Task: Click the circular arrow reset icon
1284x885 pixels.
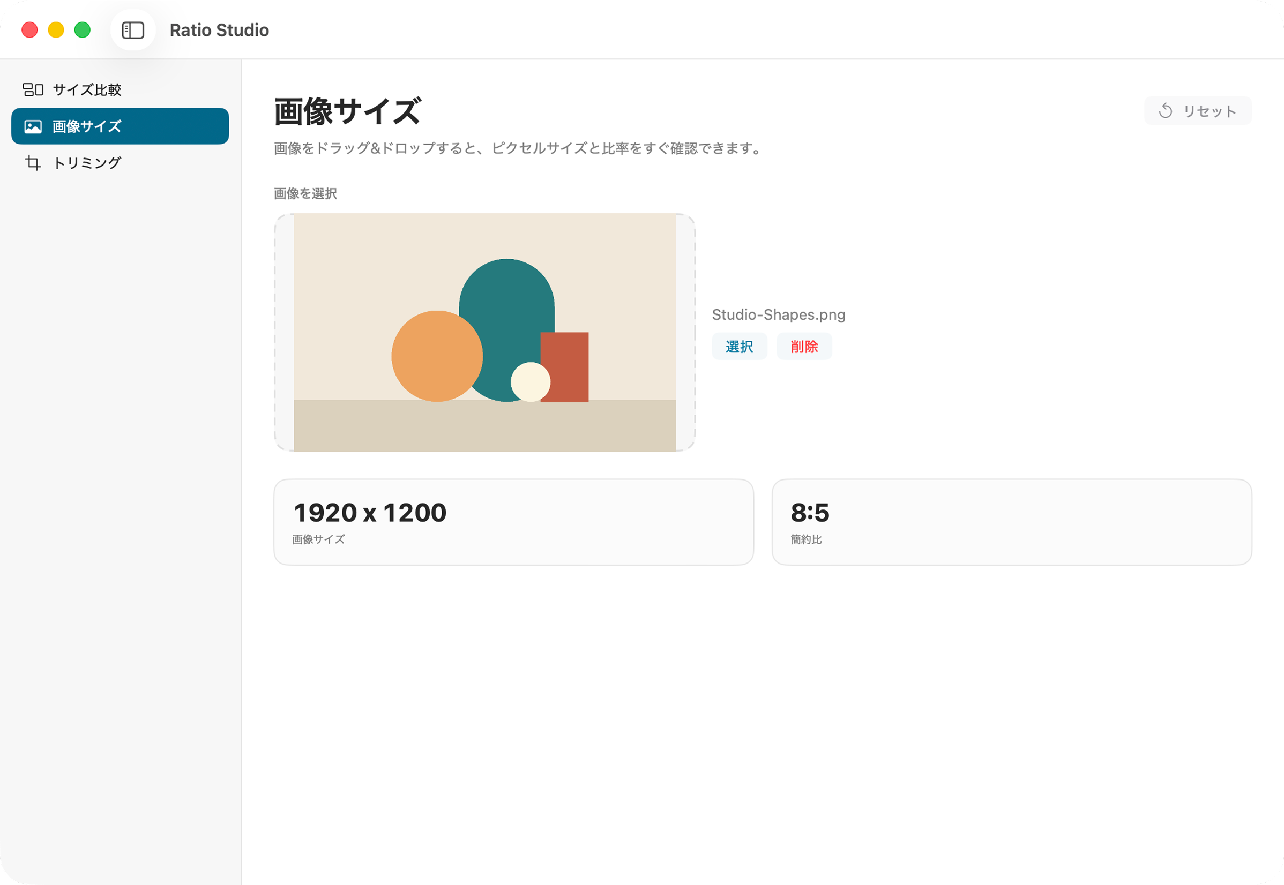Action: 1166,111
